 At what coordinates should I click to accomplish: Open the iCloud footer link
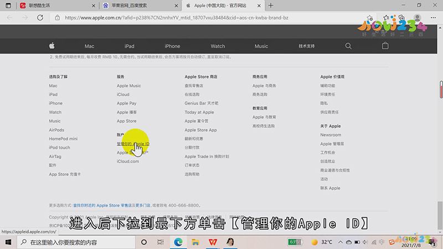pos(123,94)
